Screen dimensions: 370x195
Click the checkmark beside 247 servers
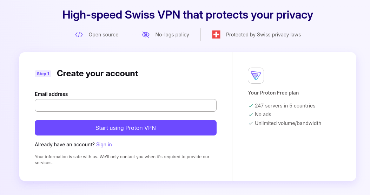(251, 106)
